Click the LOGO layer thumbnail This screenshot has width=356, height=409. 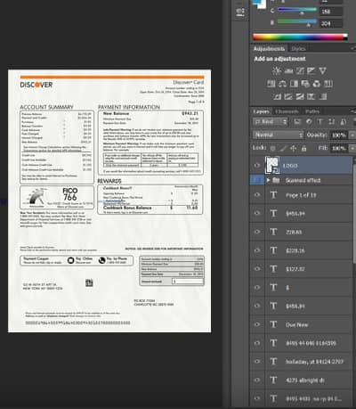click(x=272, y=165)
